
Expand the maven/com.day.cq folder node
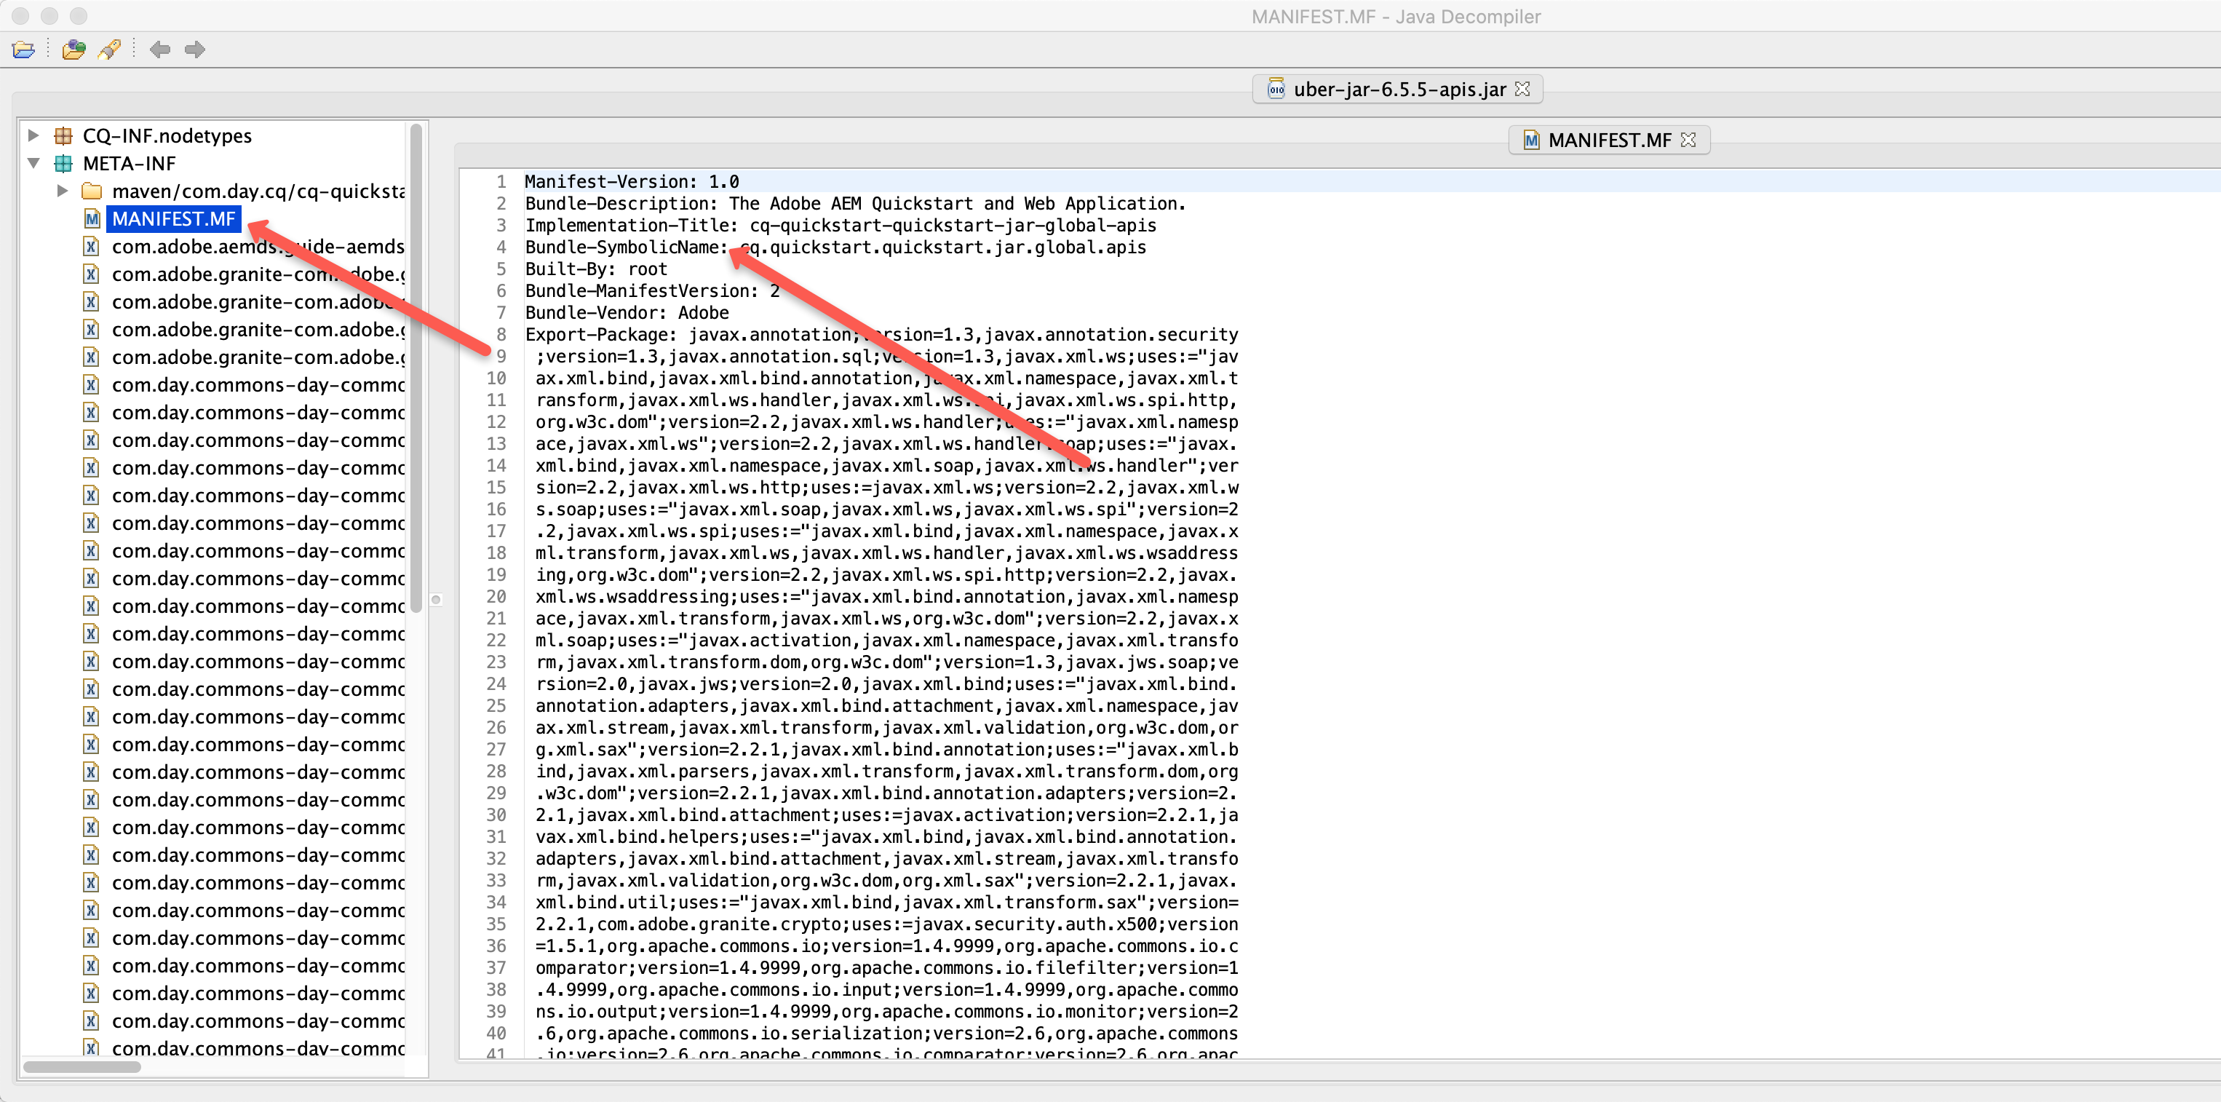coord(62,191)
